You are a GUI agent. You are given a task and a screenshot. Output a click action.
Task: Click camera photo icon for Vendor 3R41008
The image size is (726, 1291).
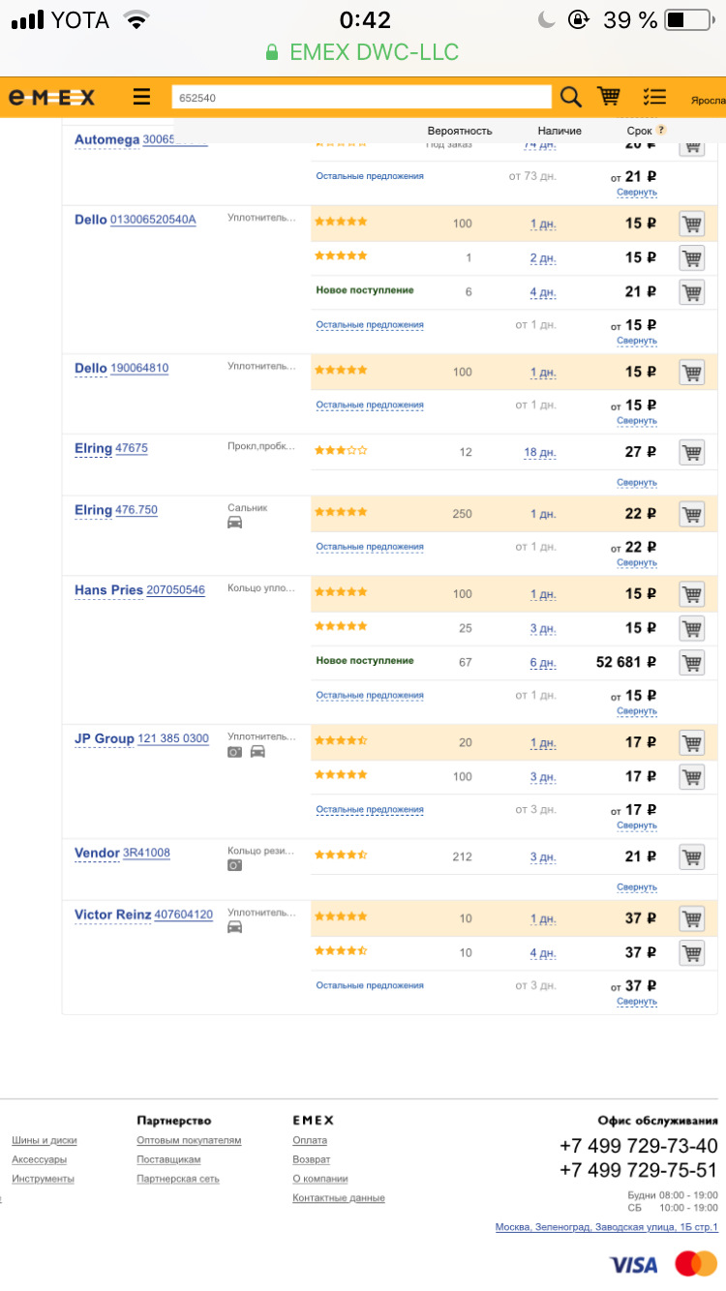pyautogui.click(x=234, y=865)
